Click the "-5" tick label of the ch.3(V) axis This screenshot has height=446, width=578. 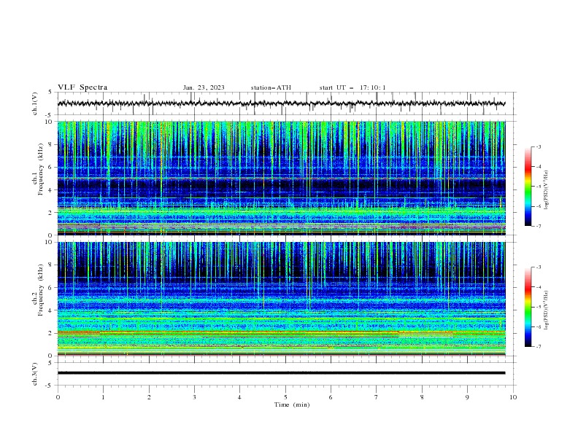(50, 386)
